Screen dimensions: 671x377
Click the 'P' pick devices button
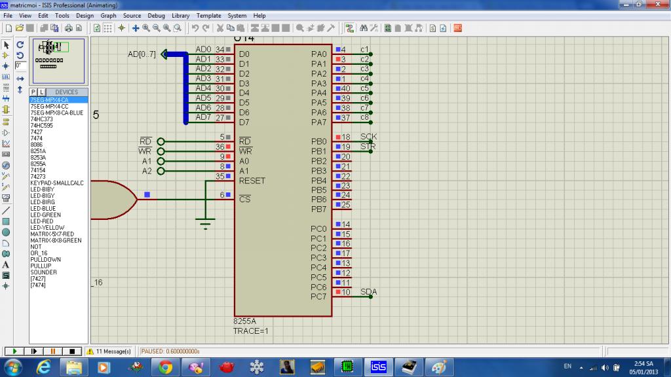click(x=33, y=92)
